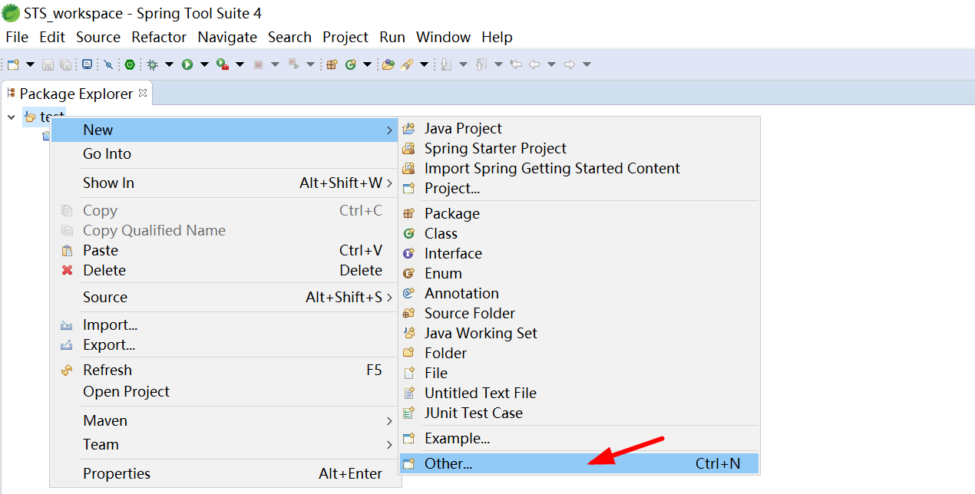The width and height of the screenshot is (975, 494).
Task: Click the Stop square icon in toolbar
Action: click(258, 64)
